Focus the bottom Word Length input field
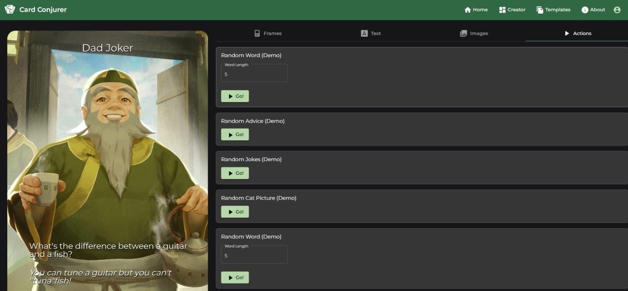628x291 pixels. coord(254,255)
